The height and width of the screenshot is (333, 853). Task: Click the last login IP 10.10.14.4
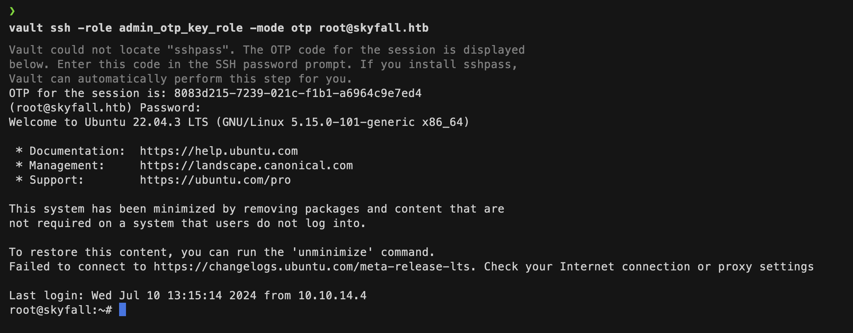(x=332, y=296)
